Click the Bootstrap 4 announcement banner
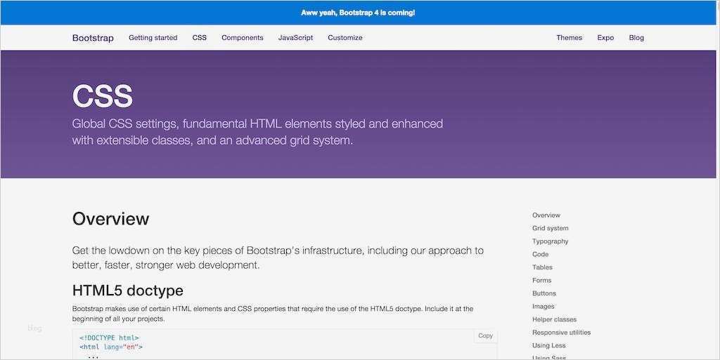 358,13
